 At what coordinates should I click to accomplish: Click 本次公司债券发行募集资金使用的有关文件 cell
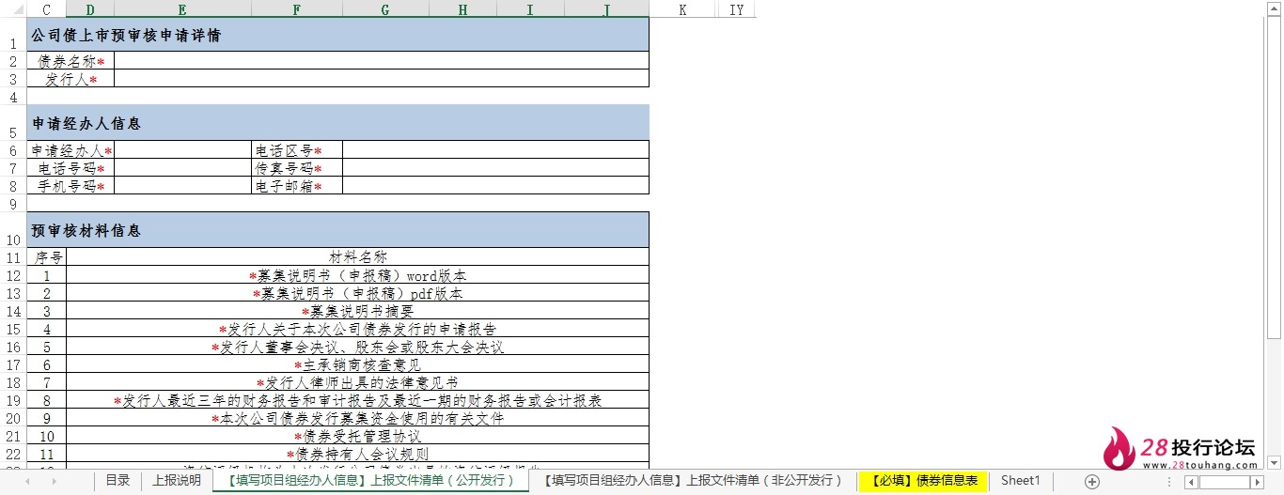pyautogui.click(x=357, y=418)
